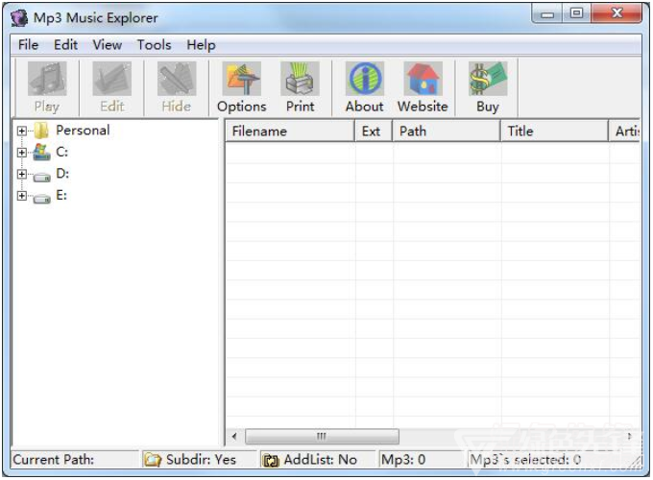Click the C: drive Windows icon
This screenshot has width=653, height=480.
(41, 152)
